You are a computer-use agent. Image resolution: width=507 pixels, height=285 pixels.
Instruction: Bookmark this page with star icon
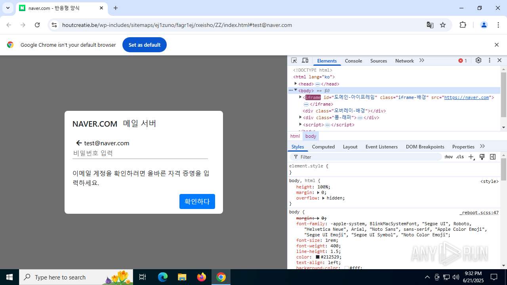(x=443, y=25)
